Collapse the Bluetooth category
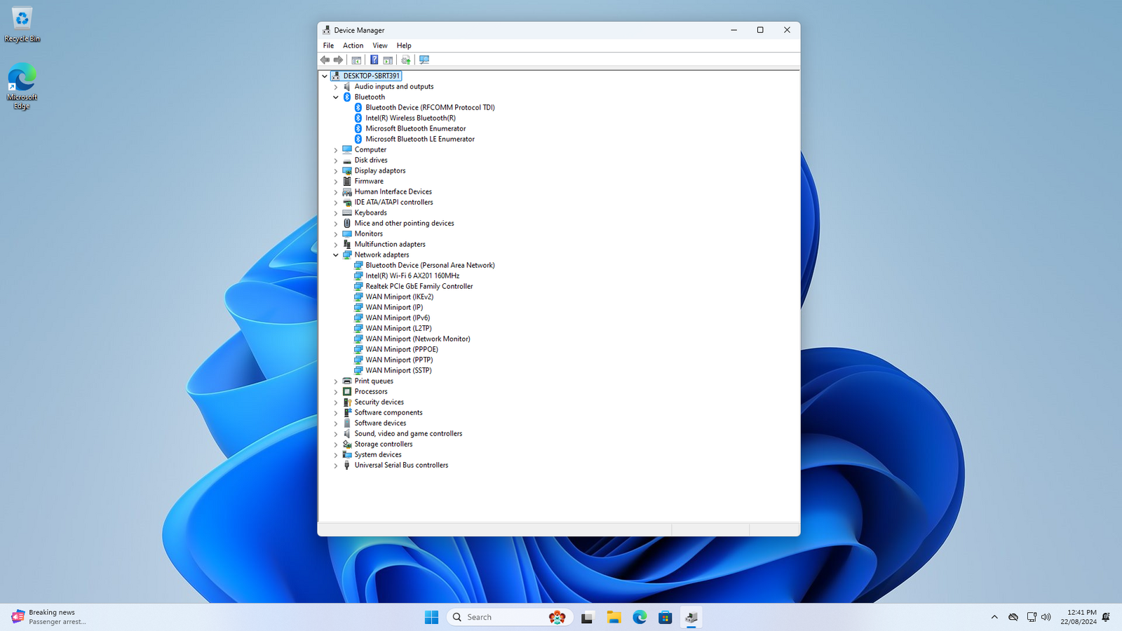The height and width of the screenshot is (631, 1122). click(336, 97)
